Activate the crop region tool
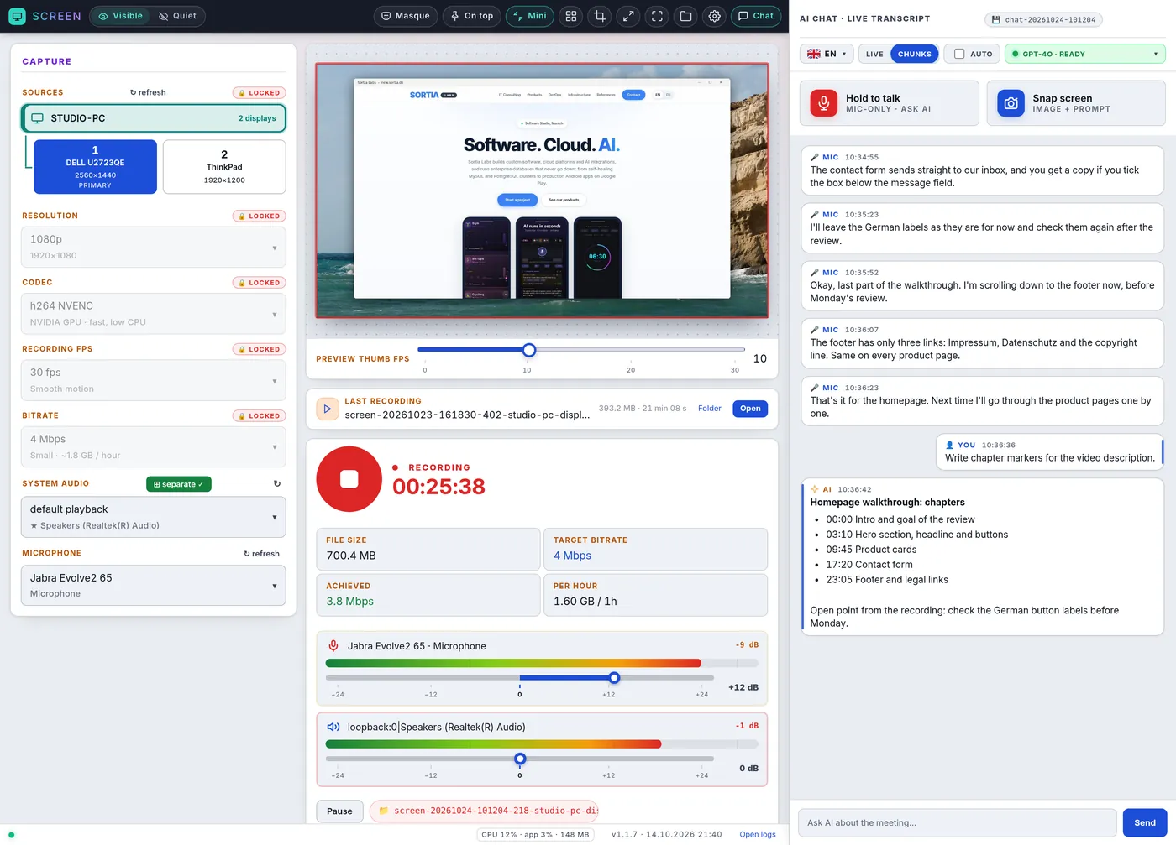Viewport: 1176px width, 845px height. point(600,16)
